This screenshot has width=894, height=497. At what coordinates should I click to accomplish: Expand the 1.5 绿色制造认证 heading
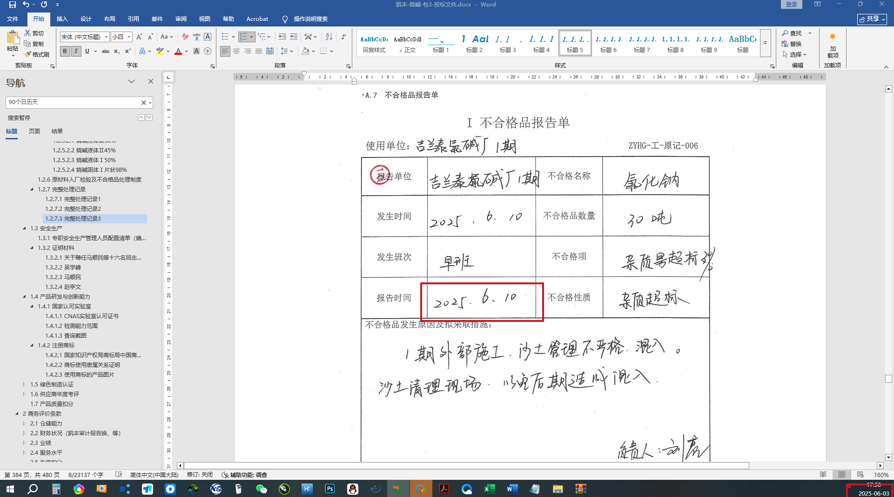25,385
